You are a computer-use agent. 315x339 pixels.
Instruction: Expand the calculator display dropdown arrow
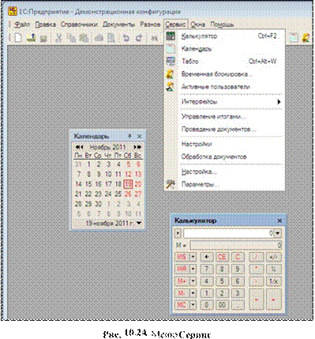(x=278, y=233)
